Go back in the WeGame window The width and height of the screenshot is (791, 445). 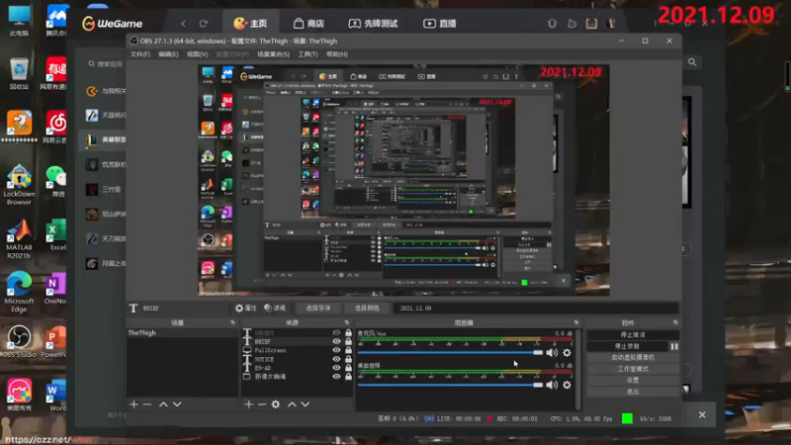[x=184, y=23]
